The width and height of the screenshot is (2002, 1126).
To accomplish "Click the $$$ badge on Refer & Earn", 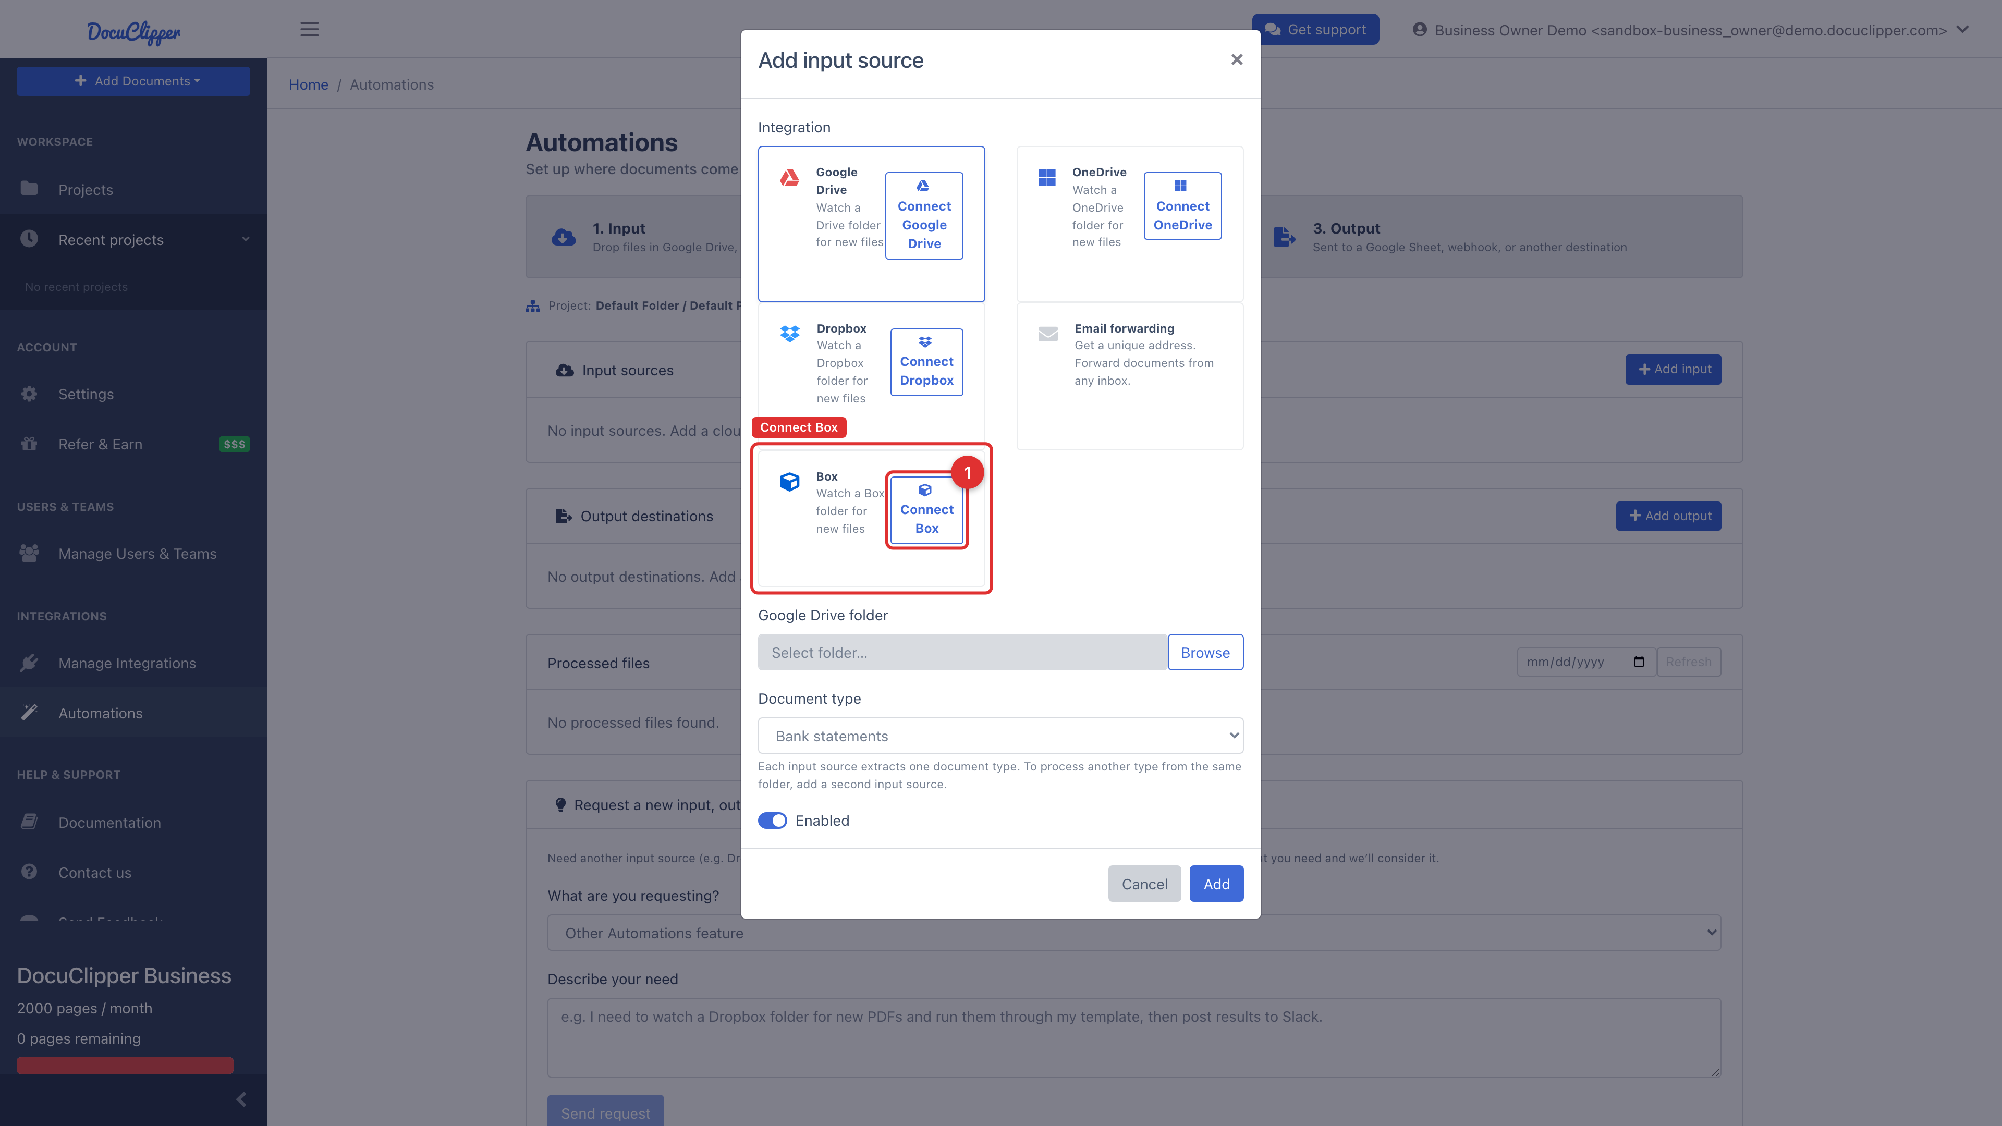I will point(234,445).
